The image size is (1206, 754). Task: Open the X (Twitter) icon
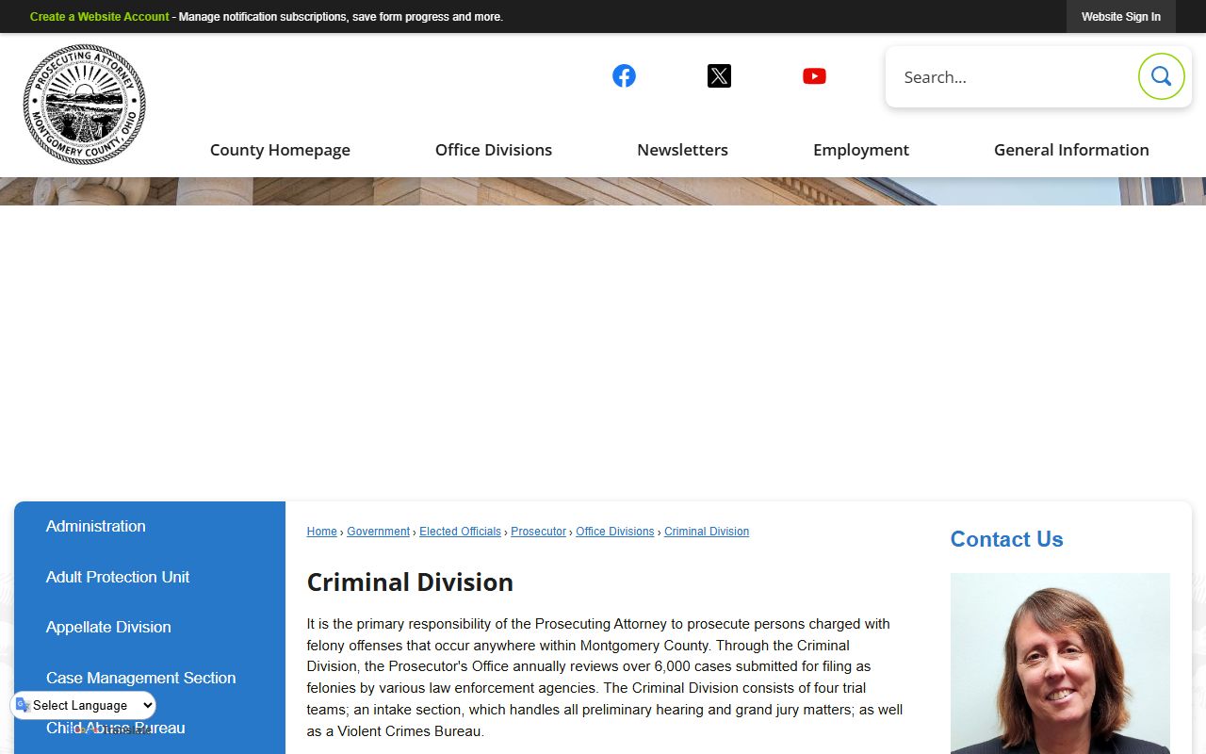coord(719,76)
